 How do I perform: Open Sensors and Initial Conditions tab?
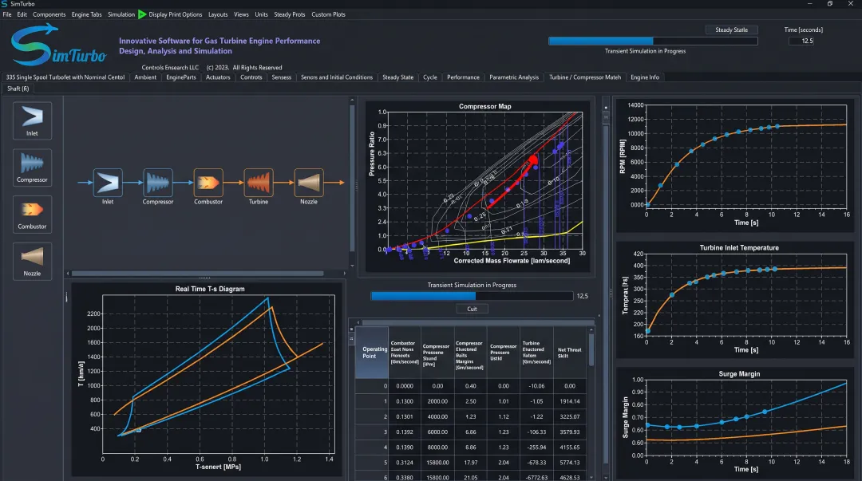click(x=337, y=77)
